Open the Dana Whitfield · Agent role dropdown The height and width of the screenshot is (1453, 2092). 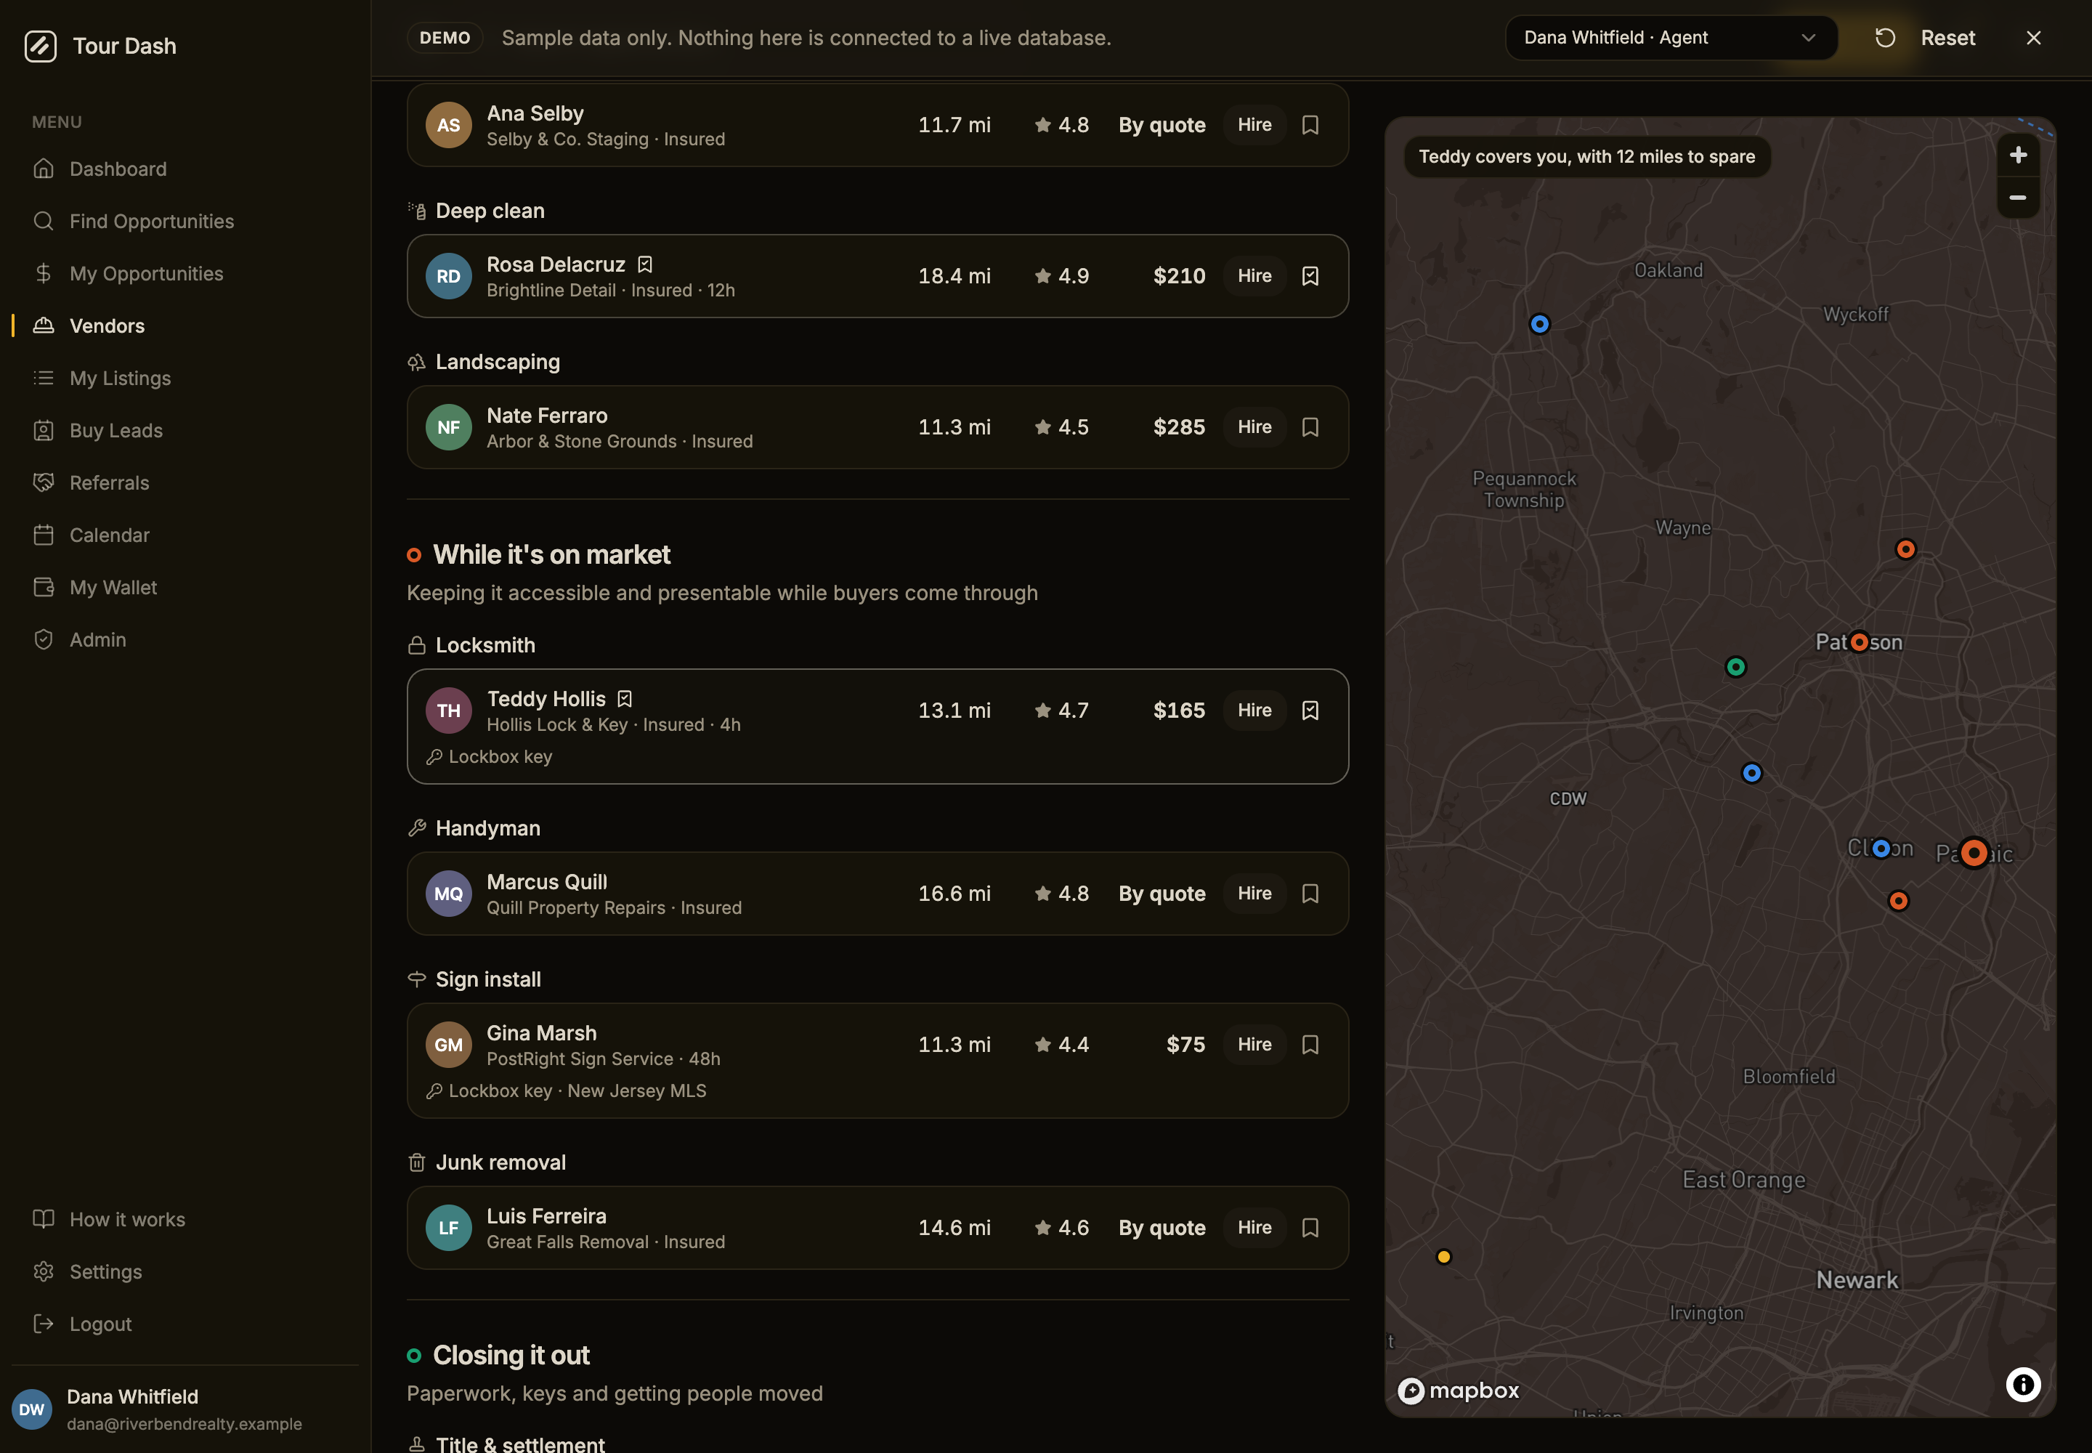(1671, 37)
